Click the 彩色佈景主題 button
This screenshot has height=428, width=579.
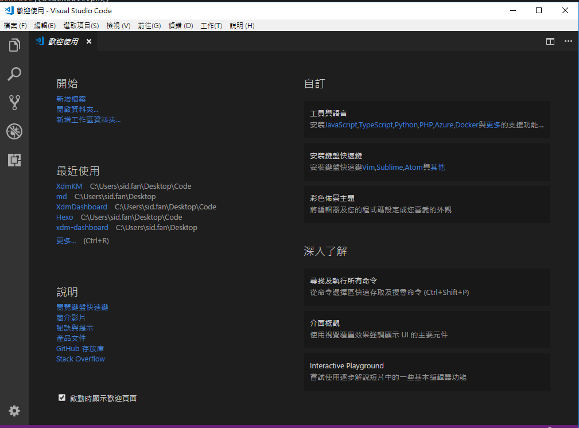point(427,204)
